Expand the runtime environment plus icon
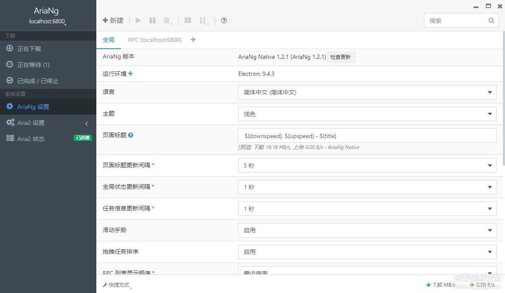505x293 pixels. [131, 74]
